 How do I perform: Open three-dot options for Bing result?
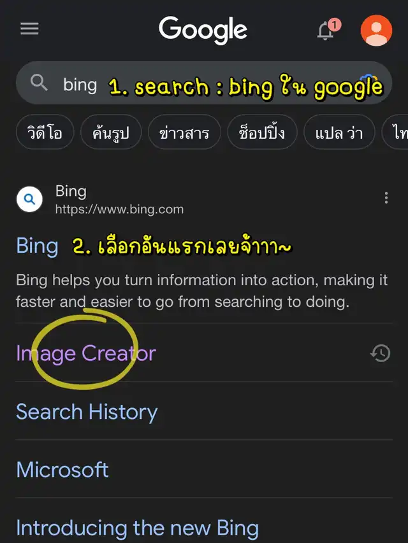coord(386,198)
